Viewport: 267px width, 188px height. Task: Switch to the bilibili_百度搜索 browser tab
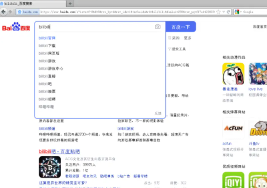click(x=33, y=3)
